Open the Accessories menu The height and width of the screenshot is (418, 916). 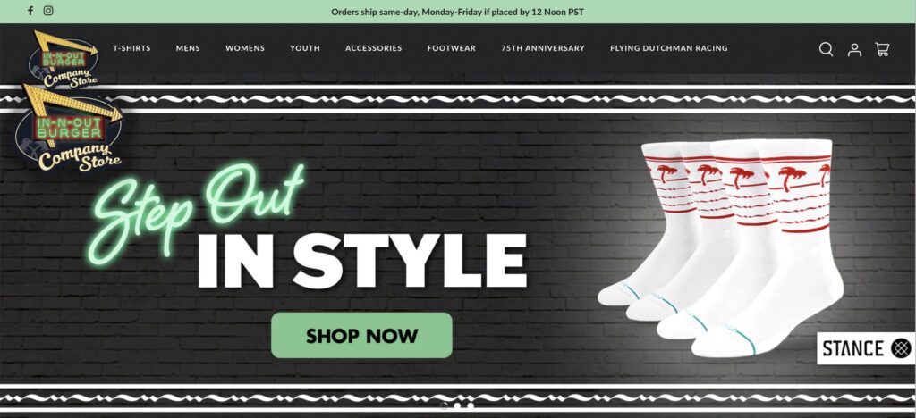click(x=373, y=48)
